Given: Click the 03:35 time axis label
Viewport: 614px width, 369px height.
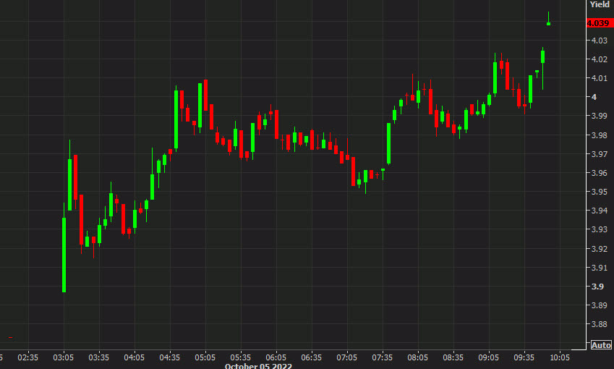Looking at the screenshot, I should coord(98,357).
